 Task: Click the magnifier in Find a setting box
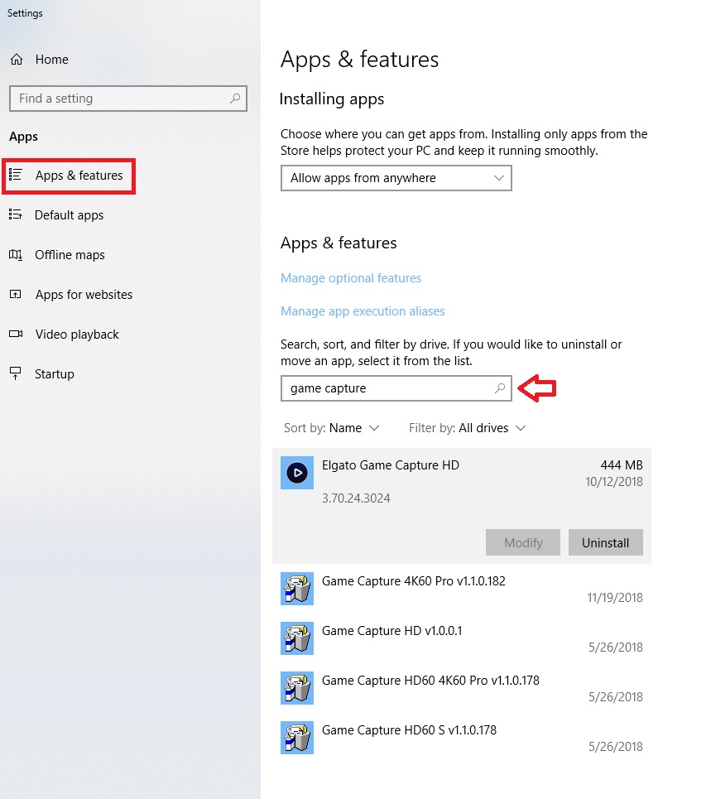pos(235,99)
